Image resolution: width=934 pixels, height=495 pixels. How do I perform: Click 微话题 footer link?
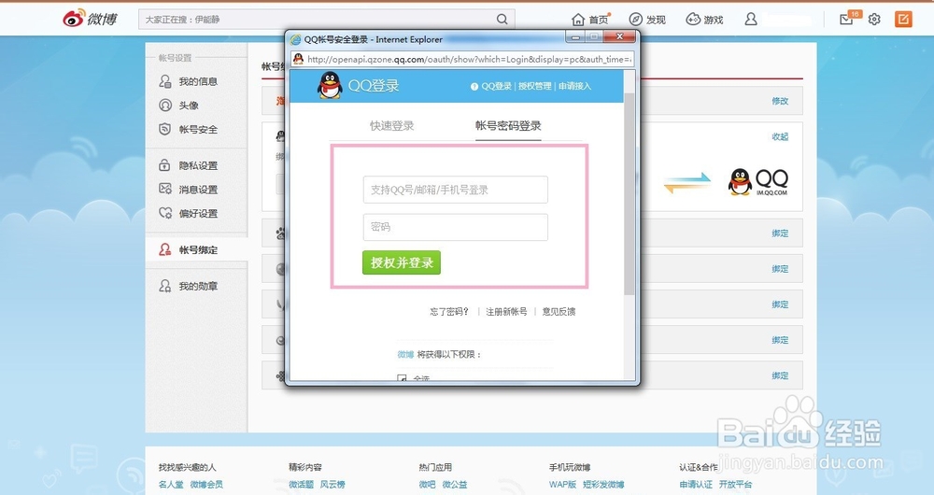coord(301,485)
